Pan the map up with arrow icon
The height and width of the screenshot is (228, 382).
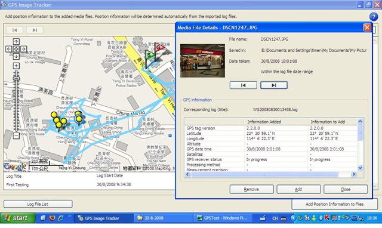pos(16,41)
